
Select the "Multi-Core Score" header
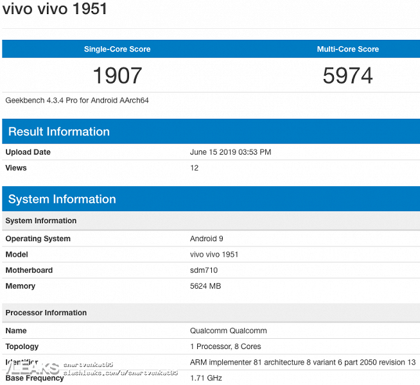pyautogui.click(x=347, y=49)
